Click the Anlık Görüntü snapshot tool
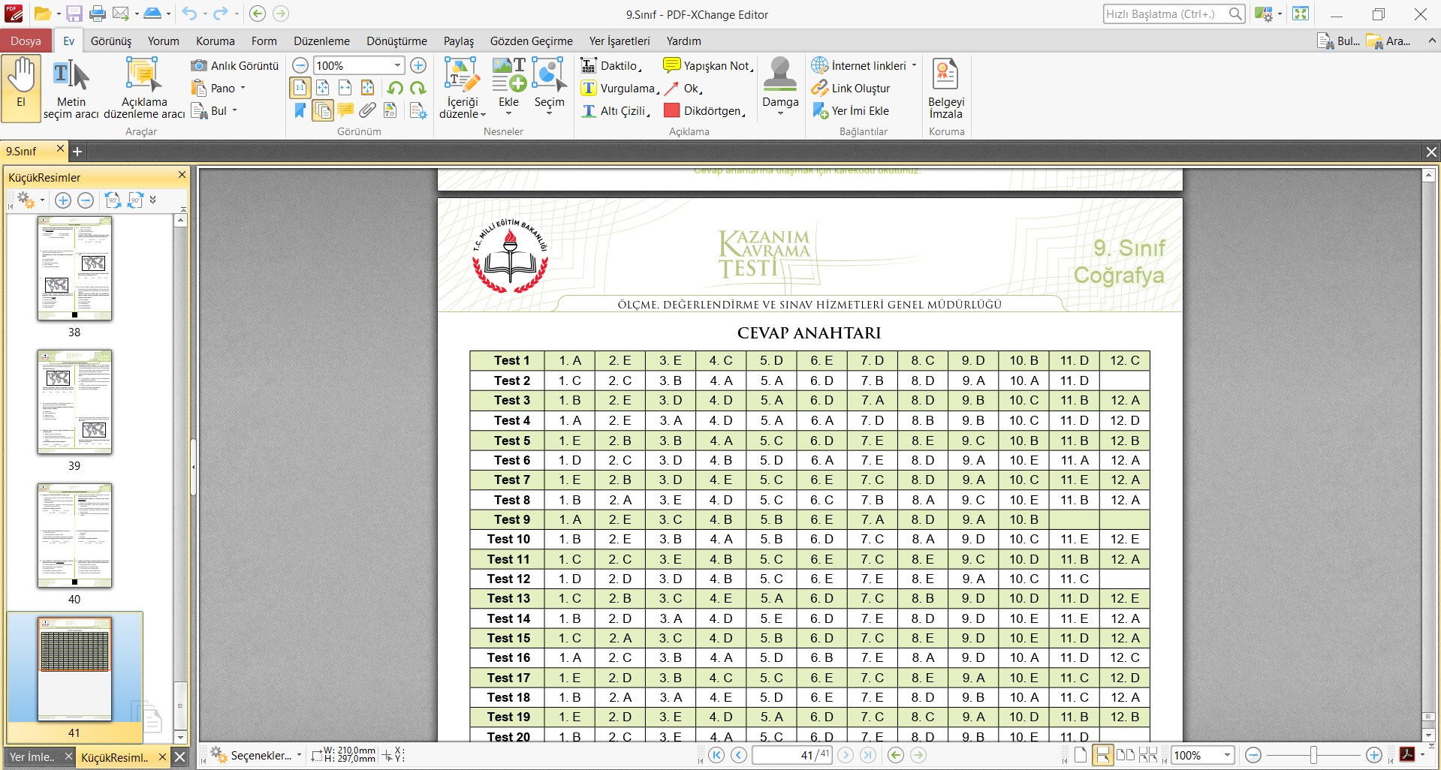This screenshot has height=770, width=1441. coord(235,66)
